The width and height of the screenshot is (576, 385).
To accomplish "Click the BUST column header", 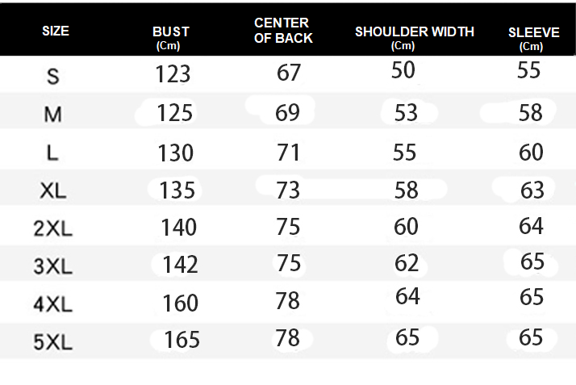I will [171, 32].
